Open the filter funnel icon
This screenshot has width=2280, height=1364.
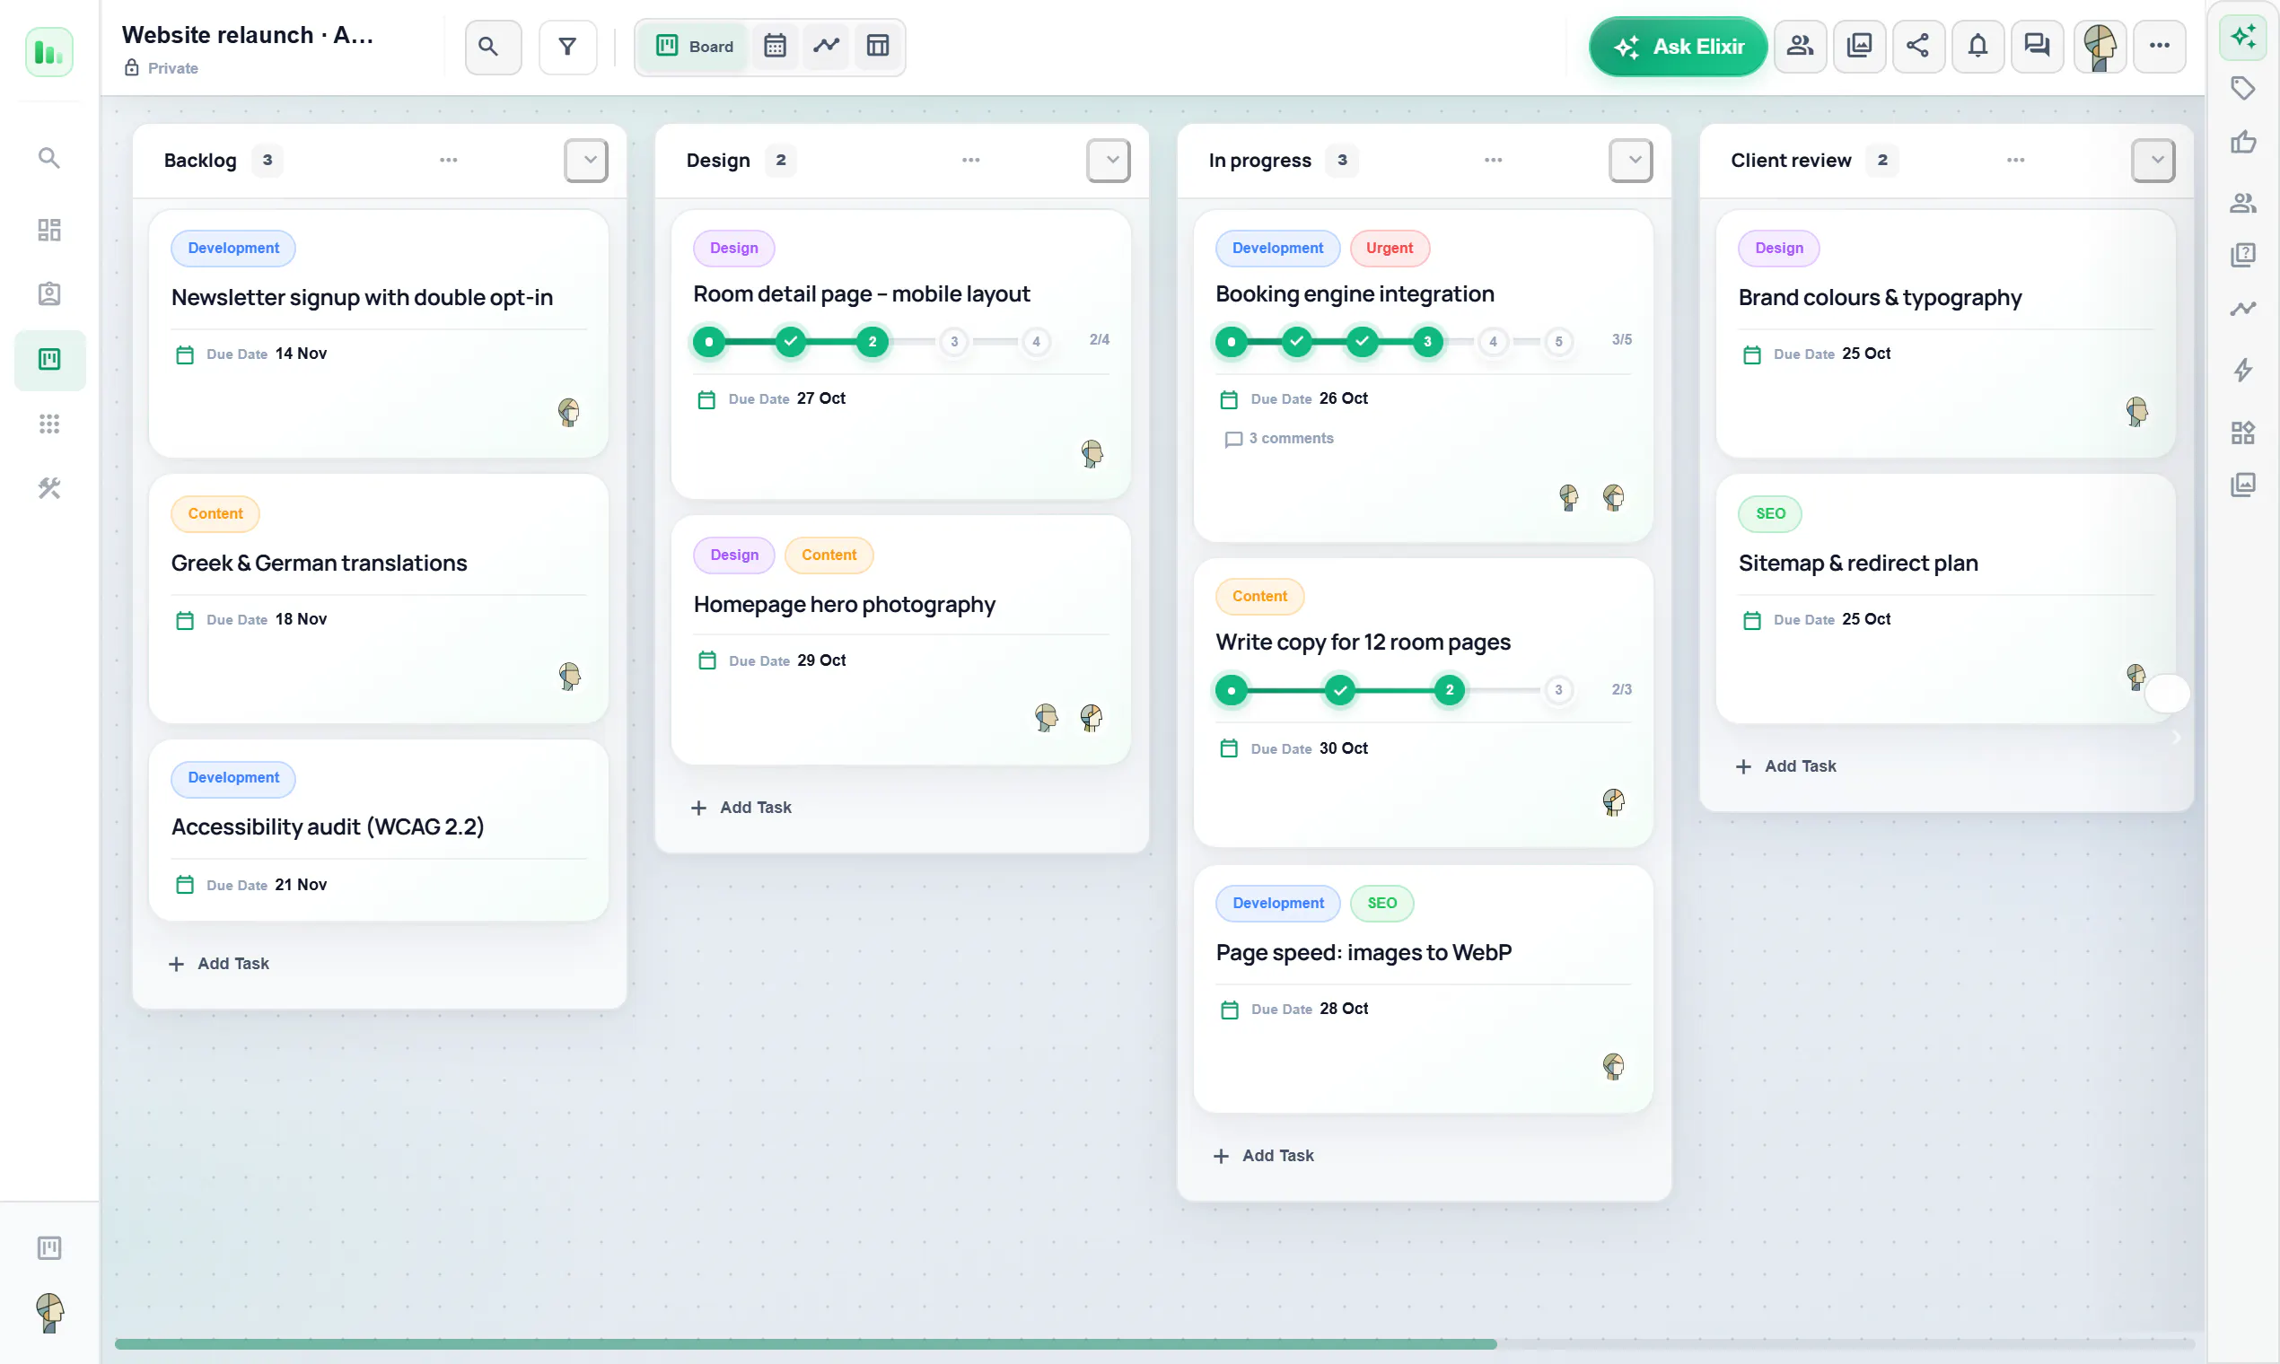(568, 46)
